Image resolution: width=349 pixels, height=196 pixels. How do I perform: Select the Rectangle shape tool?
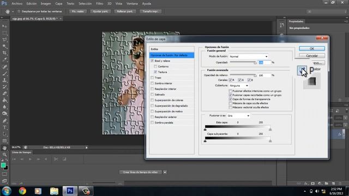click(4, 140)
